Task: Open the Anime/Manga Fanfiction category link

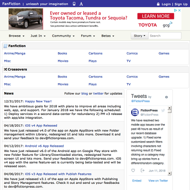Action: (15, 53)
